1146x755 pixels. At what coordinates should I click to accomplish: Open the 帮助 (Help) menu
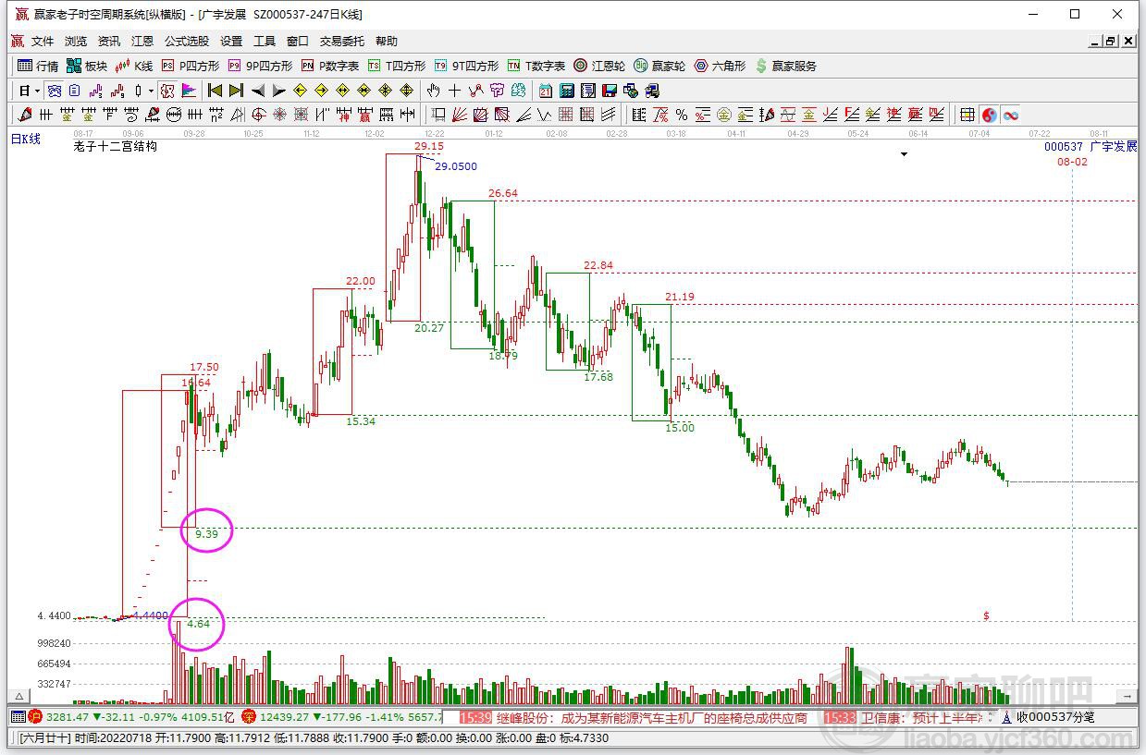(x=387, y=42)
